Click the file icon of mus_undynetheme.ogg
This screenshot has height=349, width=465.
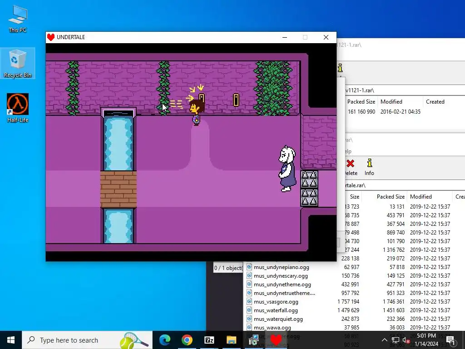pyautogui.click(x=249, y=284)
